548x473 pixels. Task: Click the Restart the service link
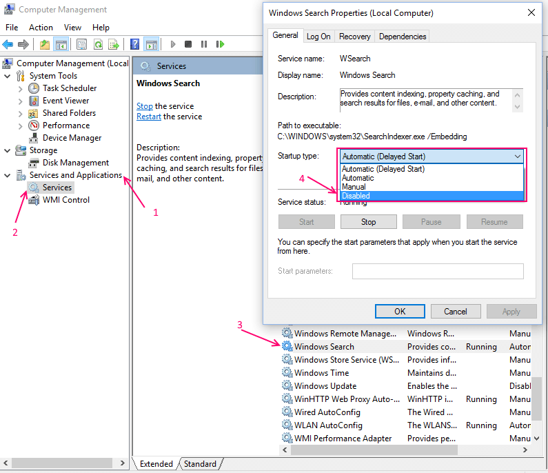[149, 117]
